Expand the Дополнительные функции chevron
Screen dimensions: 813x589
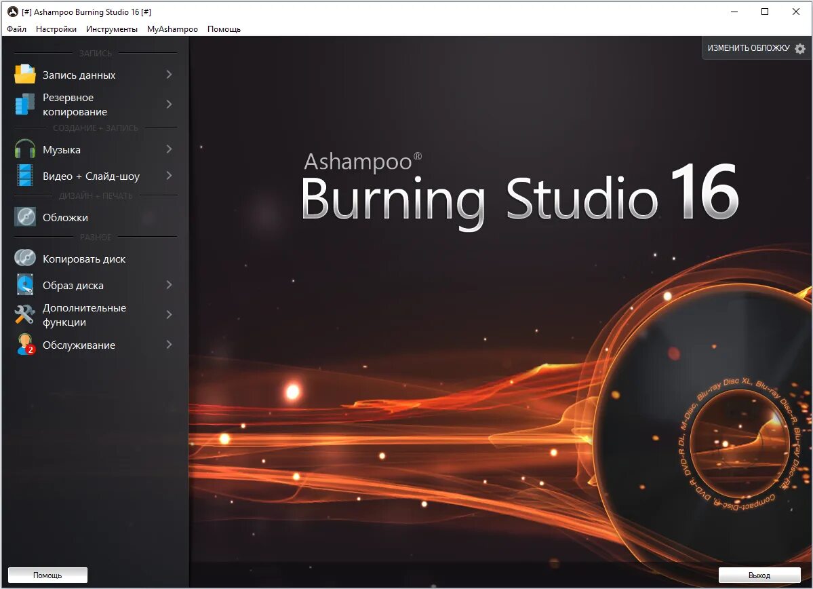169,314
